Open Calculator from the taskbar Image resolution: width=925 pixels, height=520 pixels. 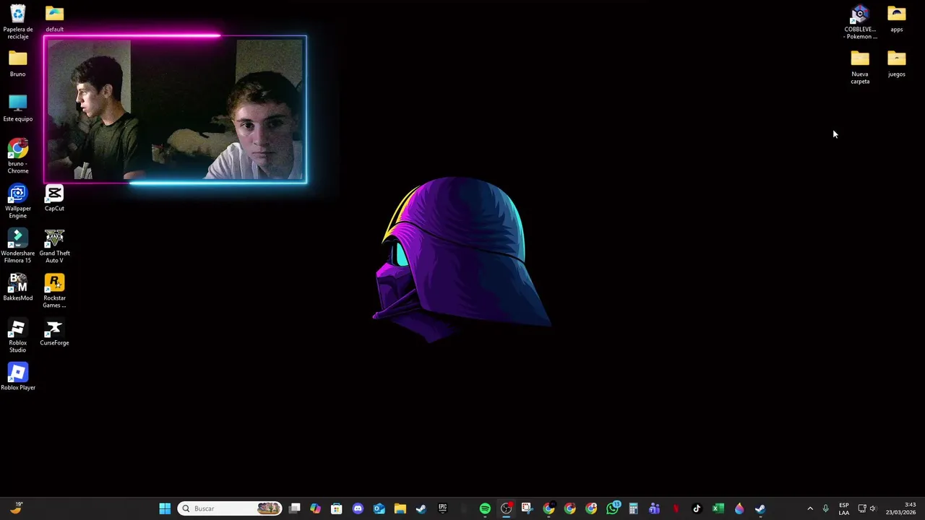pyautogui.click(x=633, y=508)
